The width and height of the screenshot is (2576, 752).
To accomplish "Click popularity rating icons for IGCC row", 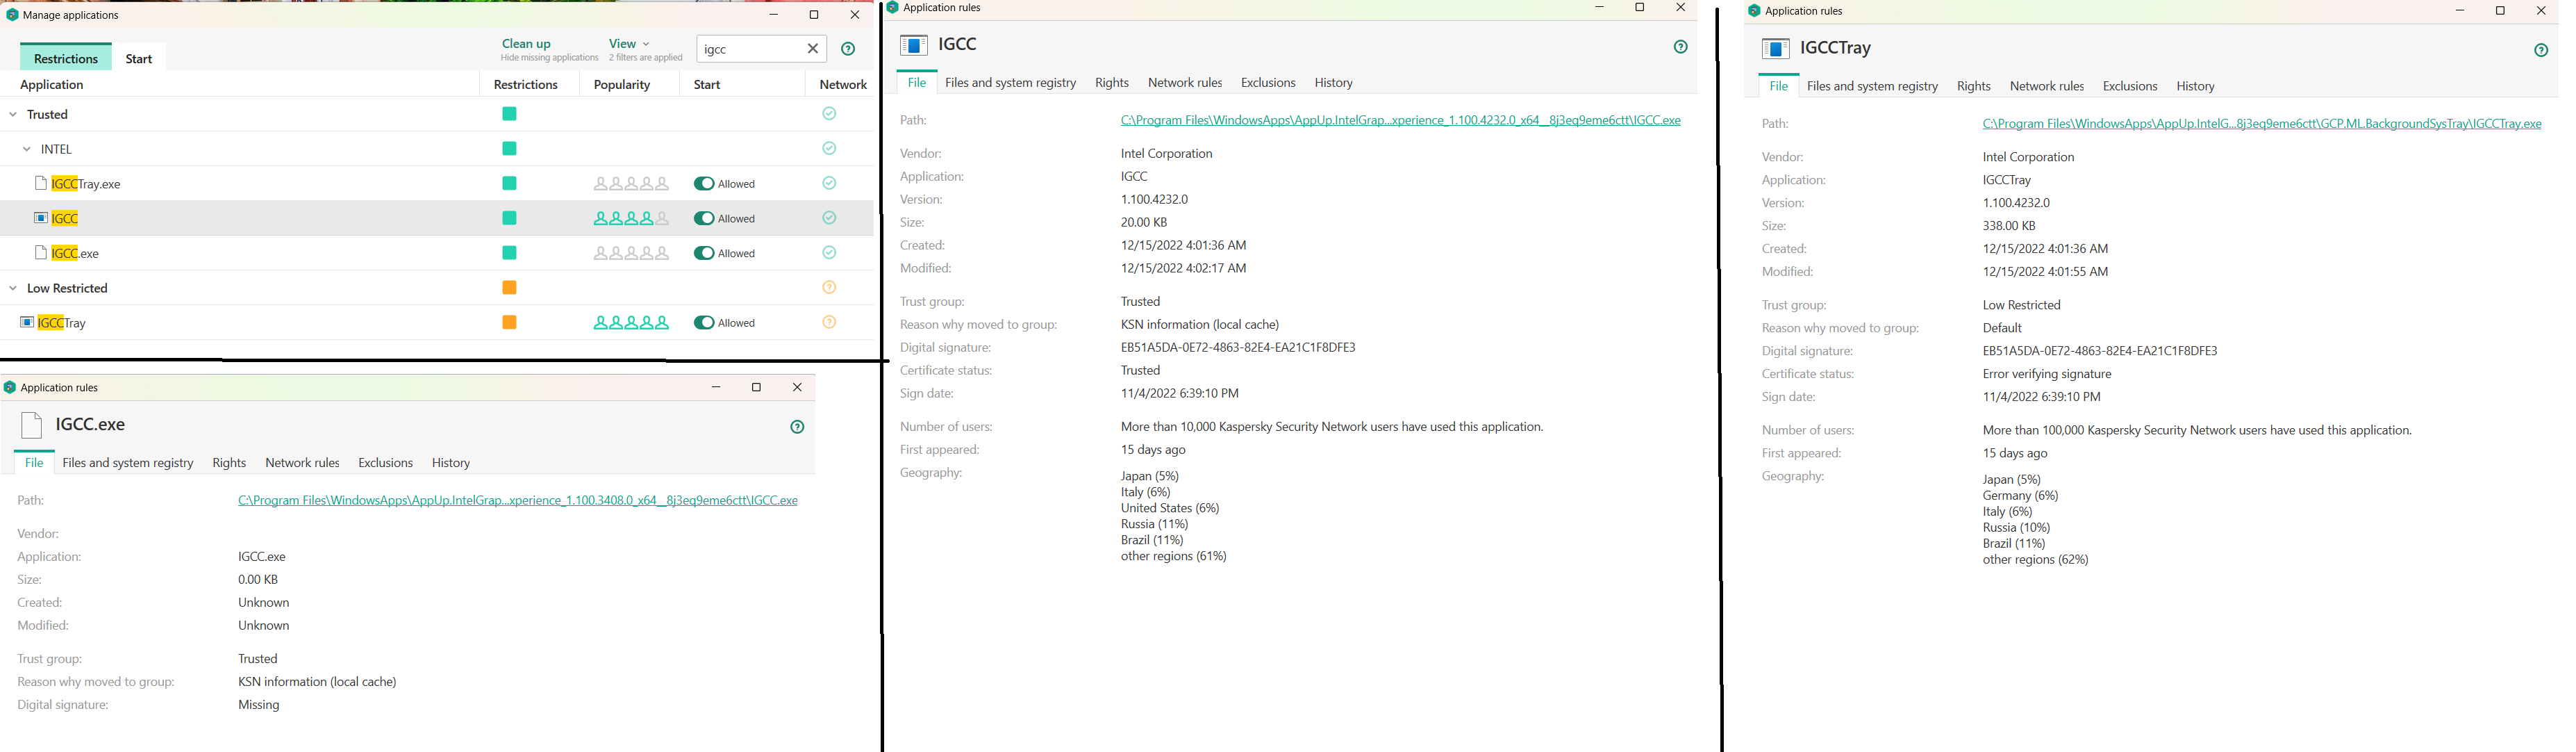I will 631,218.
